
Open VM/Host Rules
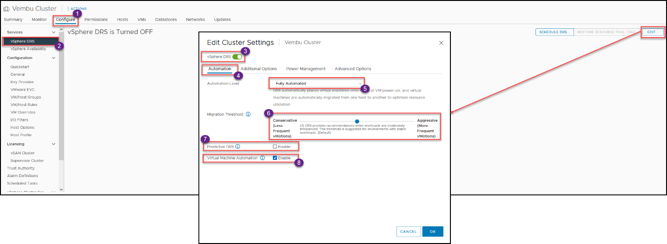24,105
